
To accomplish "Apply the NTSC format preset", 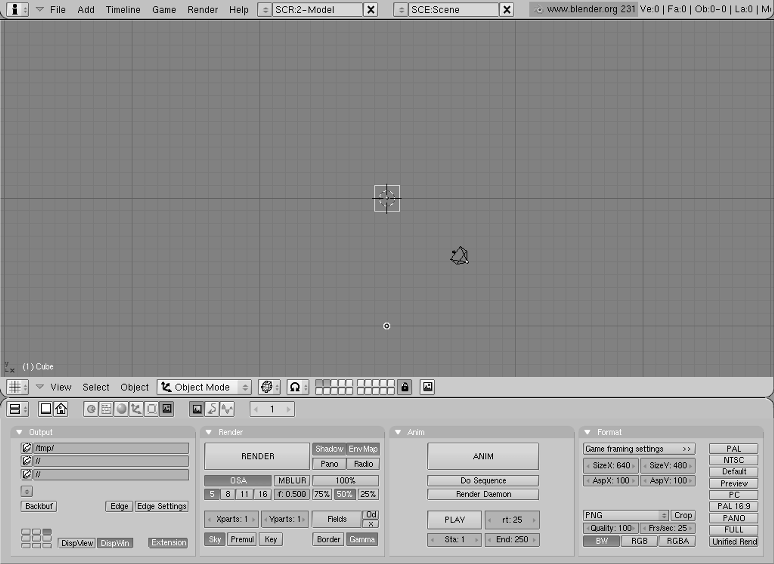I will tap(734, 460).
